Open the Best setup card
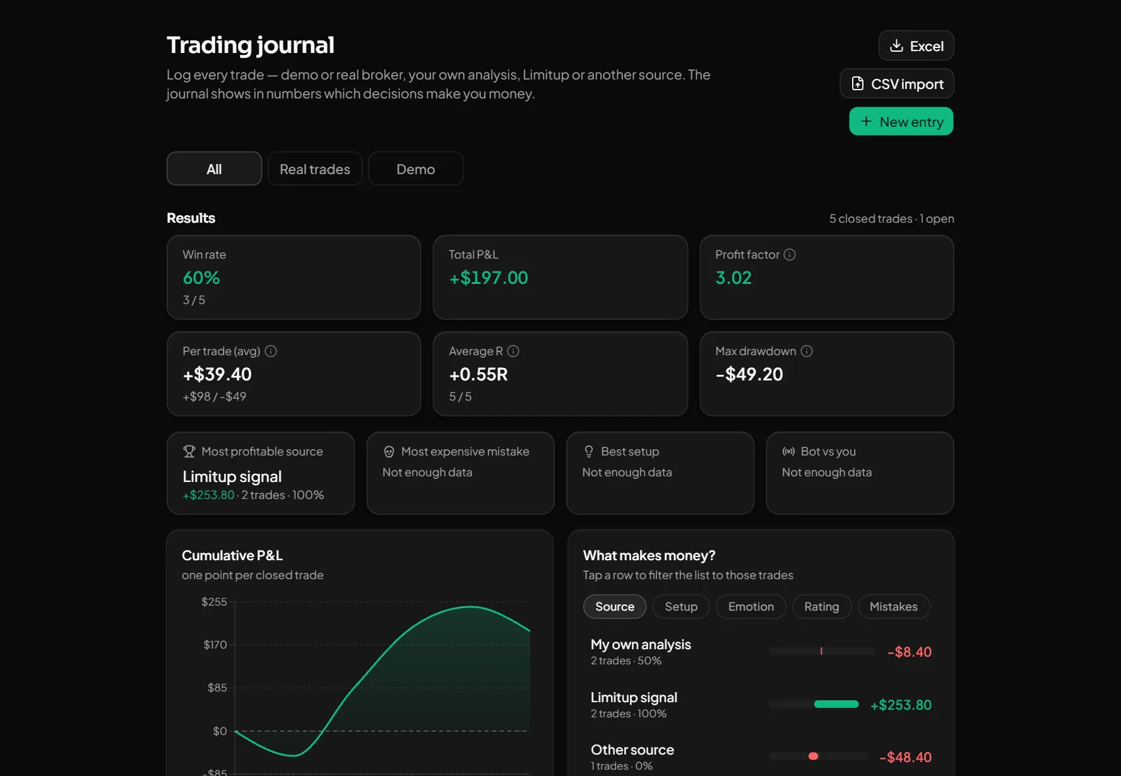Viewport: 1121px width, 776px height. 660,473
